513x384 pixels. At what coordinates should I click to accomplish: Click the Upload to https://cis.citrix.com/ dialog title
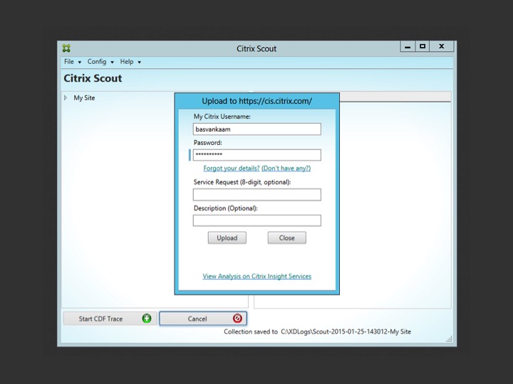[x=256, y=101]
